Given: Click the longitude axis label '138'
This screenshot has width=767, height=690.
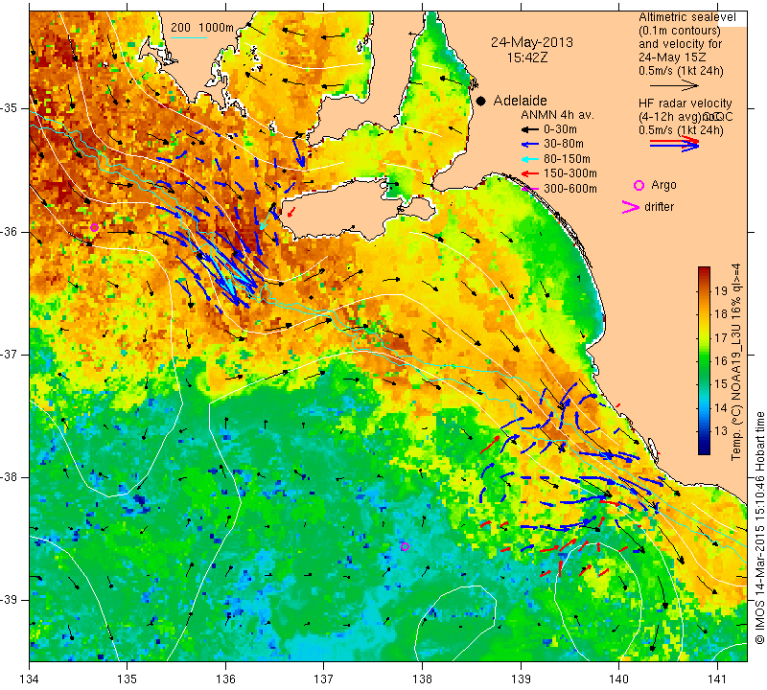Looking at the screenshot, I should click(x=422, y=678).
